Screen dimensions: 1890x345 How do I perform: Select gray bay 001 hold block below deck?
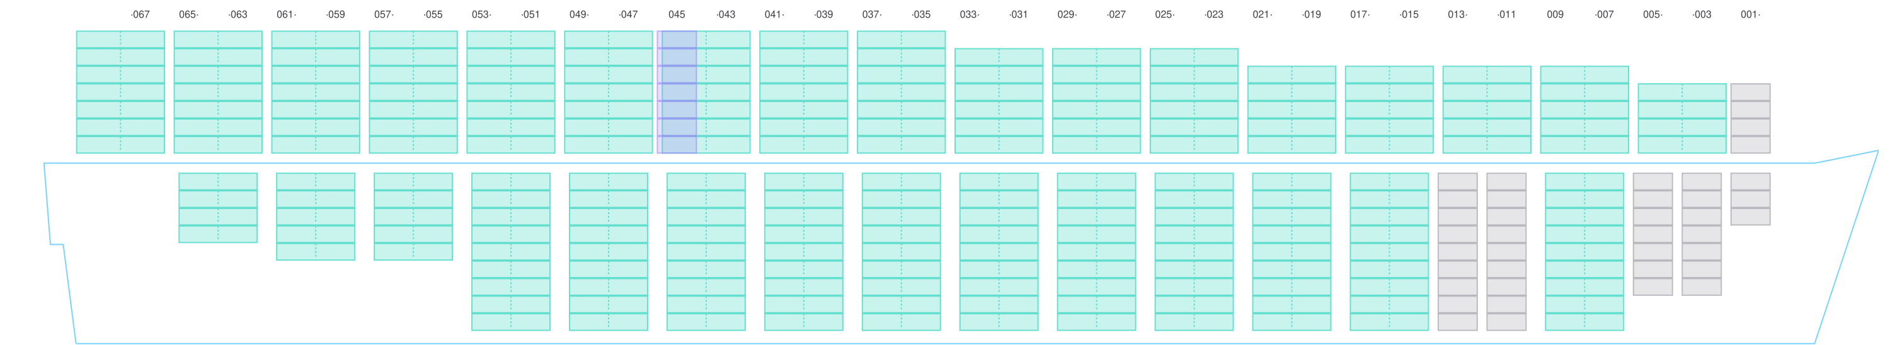click(x=1750, y=199)
